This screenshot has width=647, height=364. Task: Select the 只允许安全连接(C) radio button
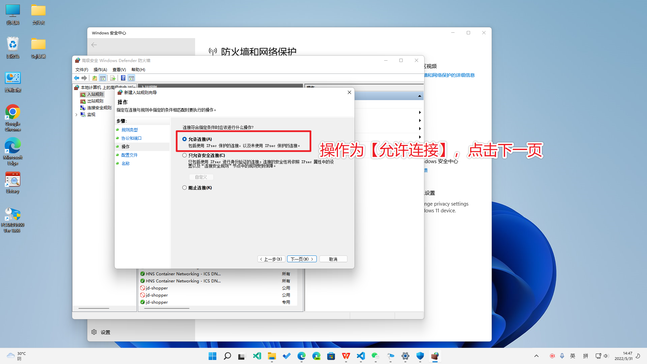(x=184, y=155)
